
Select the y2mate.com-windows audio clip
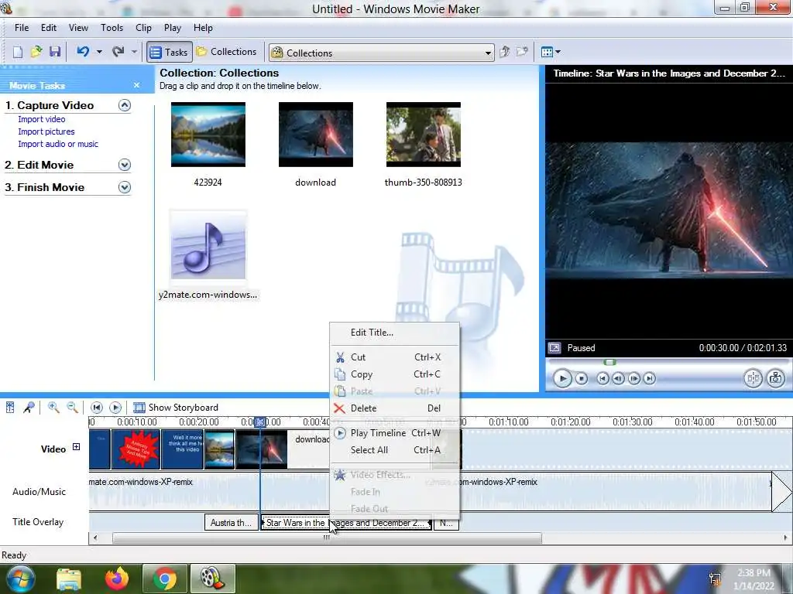(208, 245)
